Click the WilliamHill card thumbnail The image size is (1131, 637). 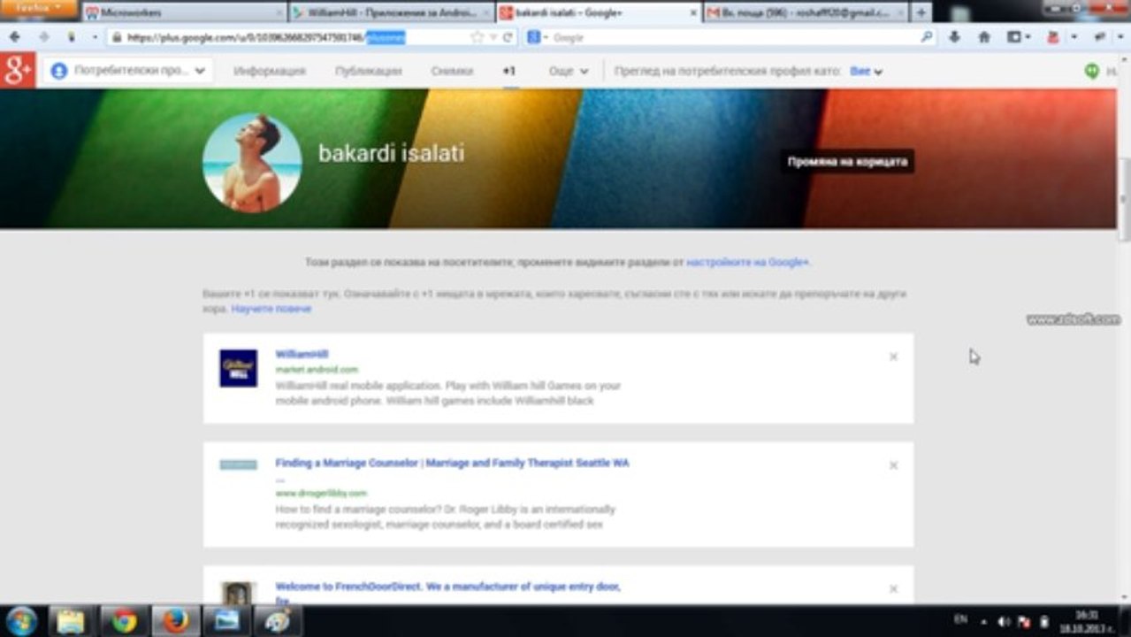tap(238, 368)
